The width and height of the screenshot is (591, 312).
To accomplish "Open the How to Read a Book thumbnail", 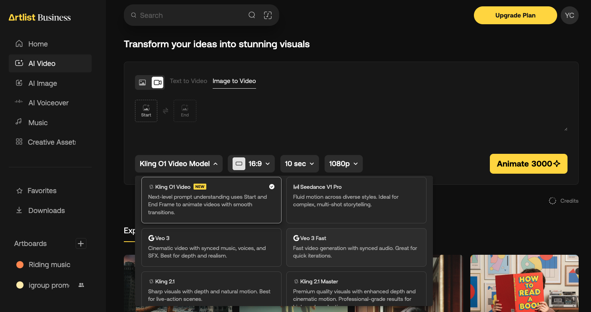I will tap(524, 283).
